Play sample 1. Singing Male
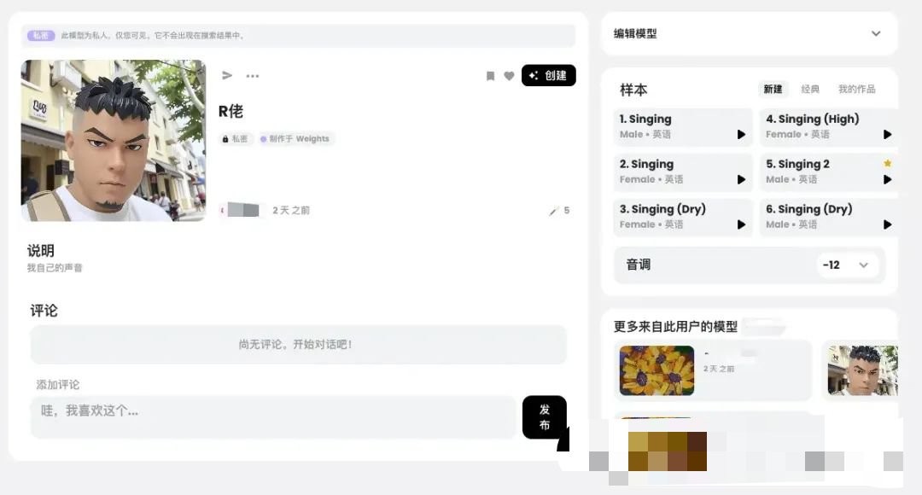The width and height of the screenshot is (922, 495). pos(741,135)
